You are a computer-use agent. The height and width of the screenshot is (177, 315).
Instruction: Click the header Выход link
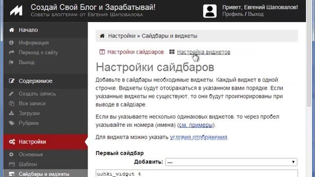pos(255,14)
